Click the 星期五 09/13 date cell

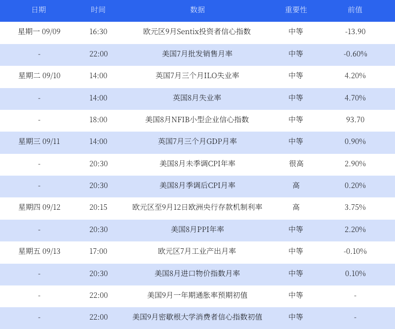click(39, 251)
